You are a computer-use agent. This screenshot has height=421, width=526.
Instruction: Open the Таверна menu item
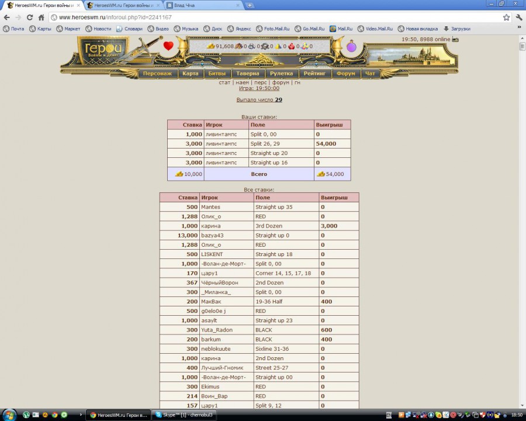[x=248, y=74]
